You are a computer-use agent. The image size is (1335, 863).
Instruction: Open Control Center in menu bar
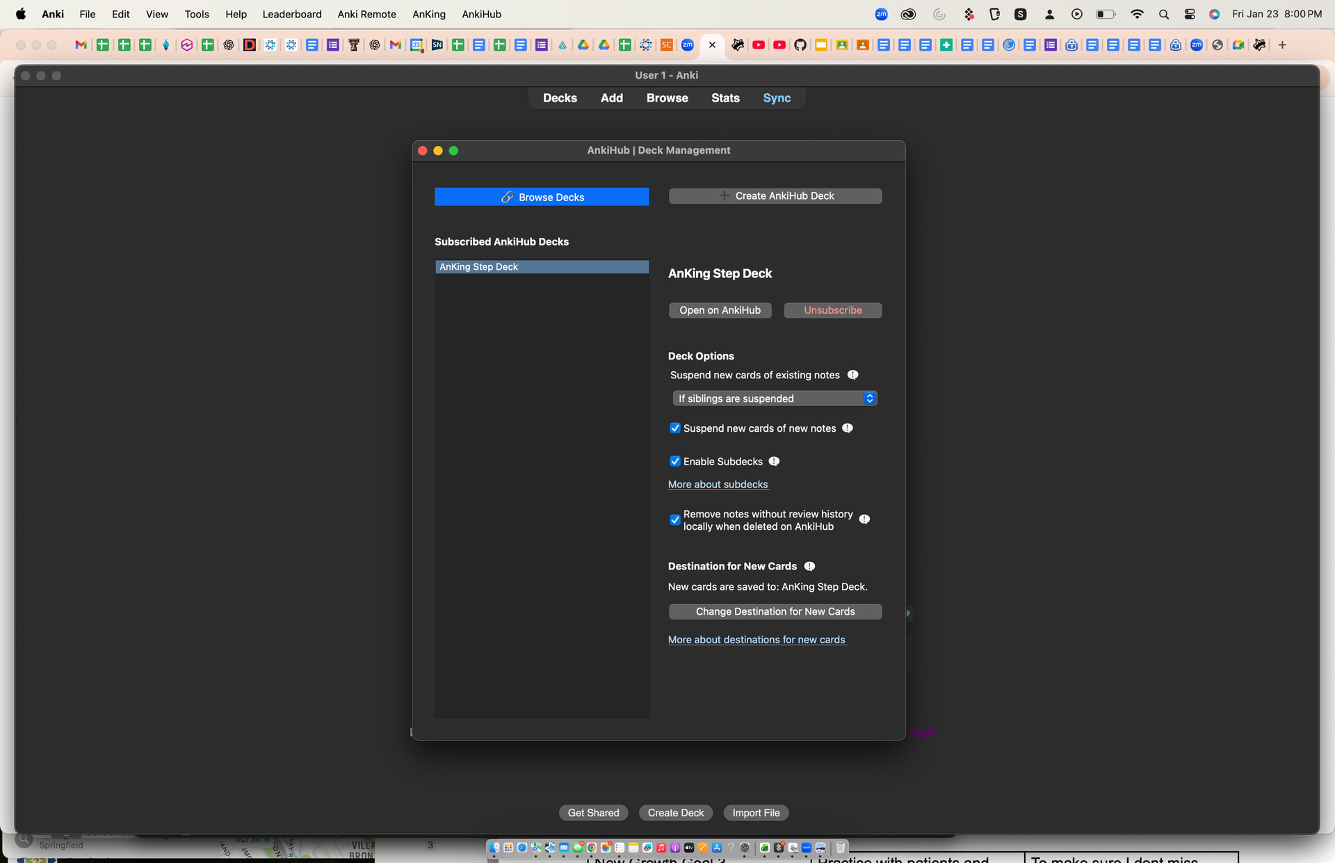(x=1190, y=14)
